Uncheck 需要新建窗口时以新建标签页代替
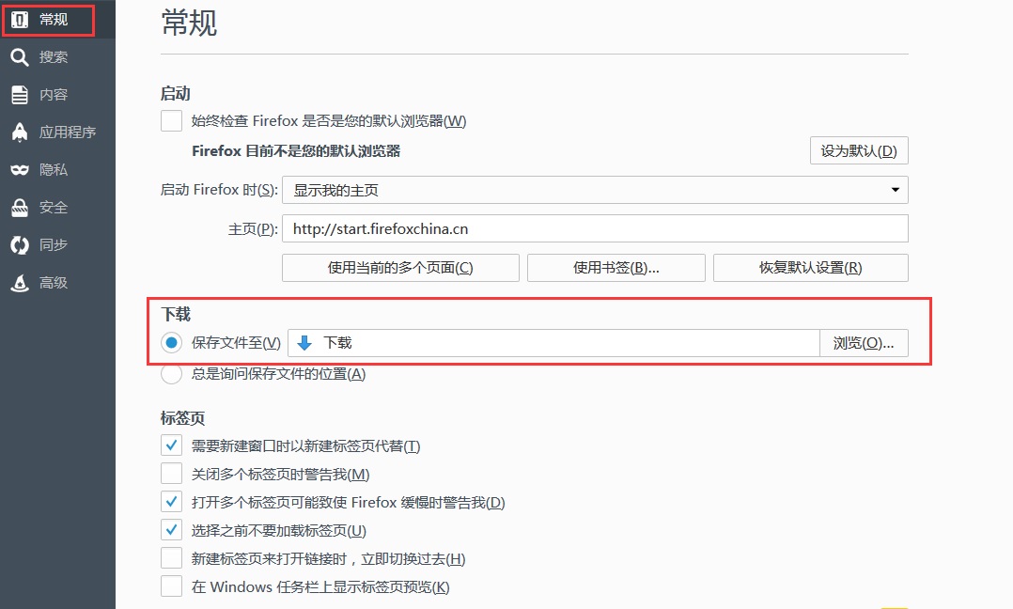This screenshot has height=609, width=1013. (x=171, y=445)
